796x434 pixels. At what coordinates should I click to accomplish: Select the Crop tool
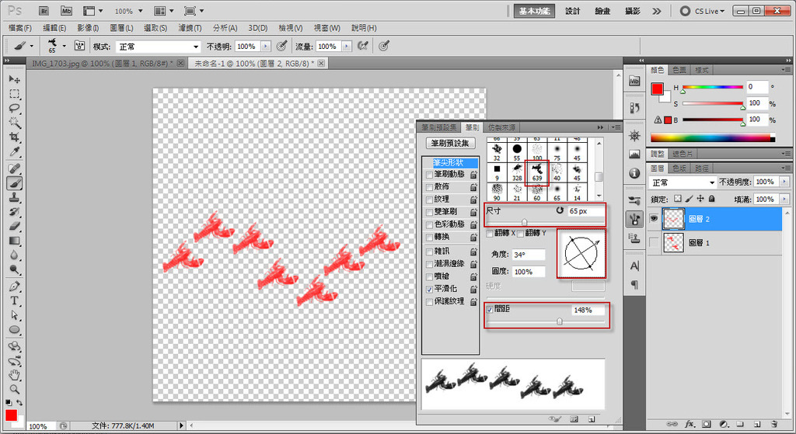tap(14, 137)
